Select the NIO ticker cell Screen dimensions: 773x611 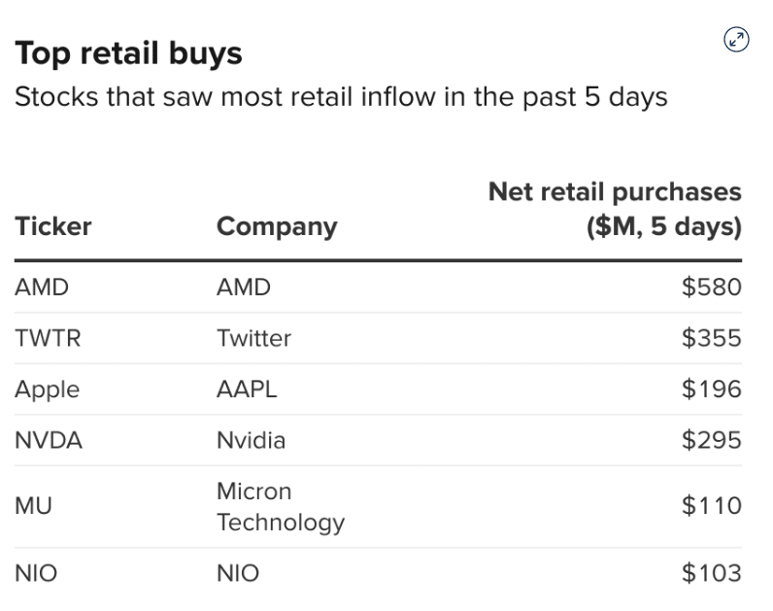pos(36,573)
